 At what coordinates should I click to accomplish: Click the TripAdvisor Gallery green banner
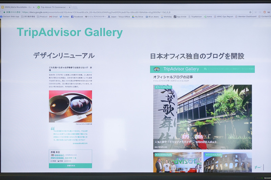tap(202, 69)
